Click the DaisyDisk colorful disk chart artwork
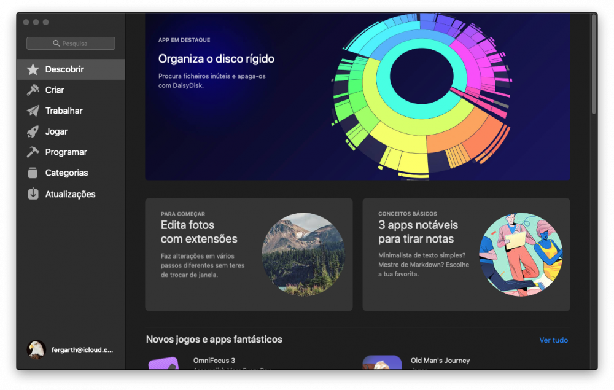Screen dimensions: 614x390 (x=422, y=96)
